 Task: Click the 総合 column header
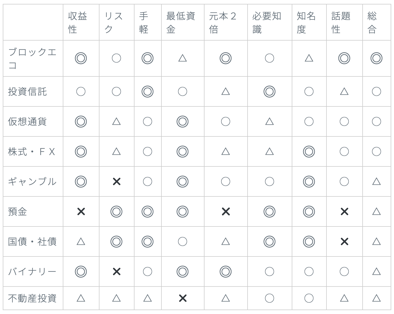point(372,23)
